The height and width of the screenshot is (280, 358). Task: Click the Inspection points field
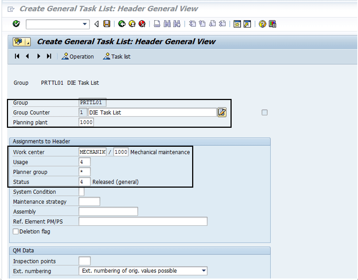click(84, 261)
